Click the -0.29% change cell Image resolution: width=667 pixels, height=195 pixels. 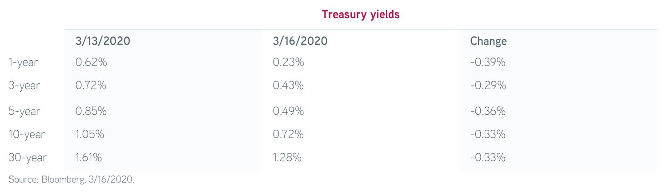[x=488, y=86]
